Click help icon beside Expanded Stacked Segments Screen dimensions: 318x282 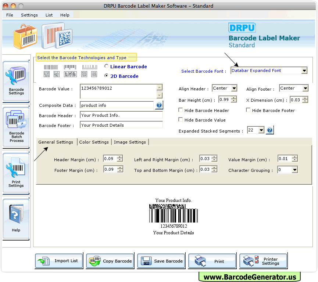coord(270,130)
